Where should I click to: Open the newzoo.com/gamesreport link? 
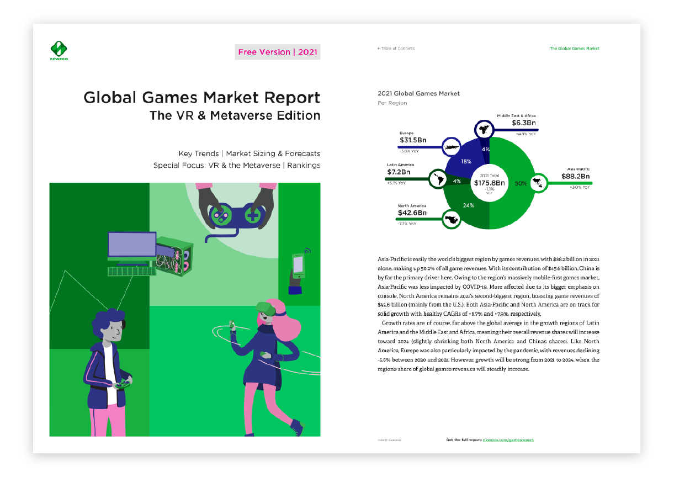(x=508, y=439)
